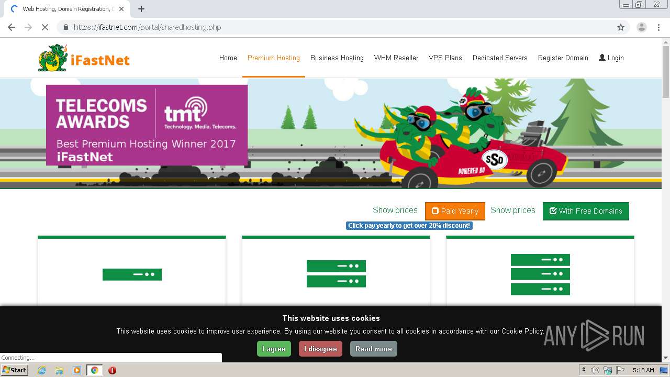Open VPS Plans menu item
The width and height of the screenshot is (670, 377).
click(x=445, y=58)
